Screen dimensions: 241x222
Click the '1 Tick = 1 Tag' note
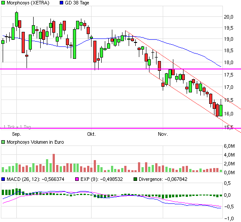click(17, 126)
